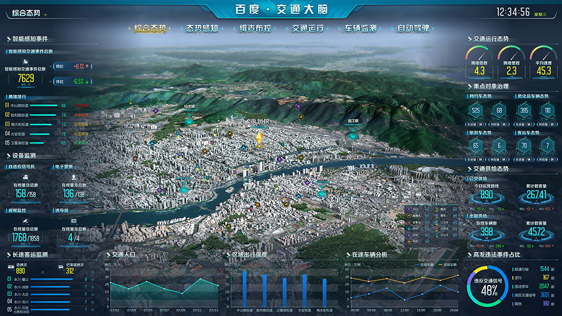
Task: Collapse the 设备监测 section header arrow
Action: pos(8,155)
